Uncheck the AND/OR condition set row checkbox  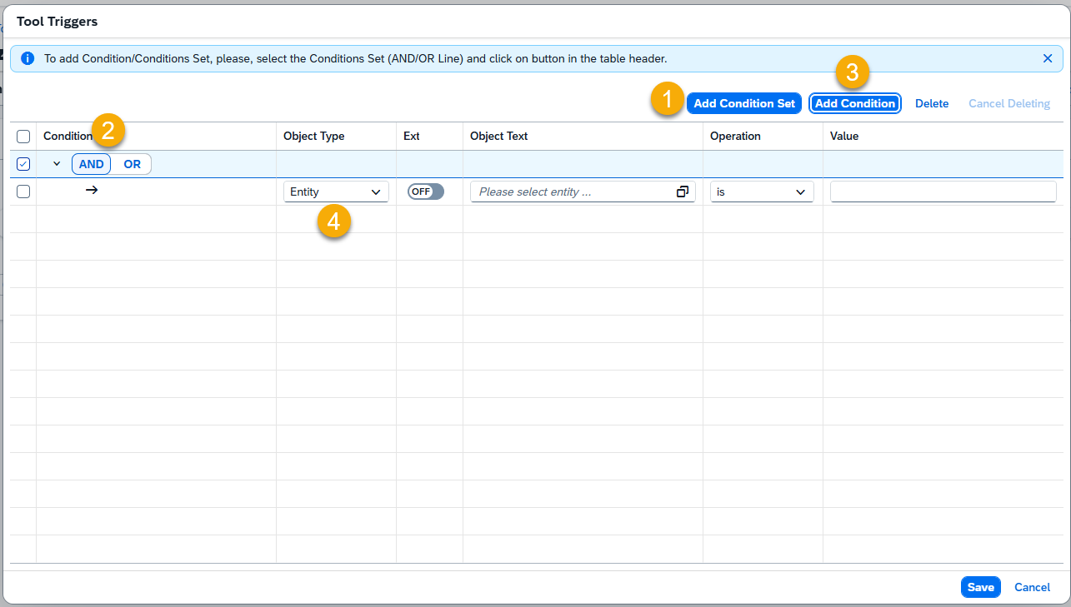tap(23, 164)
